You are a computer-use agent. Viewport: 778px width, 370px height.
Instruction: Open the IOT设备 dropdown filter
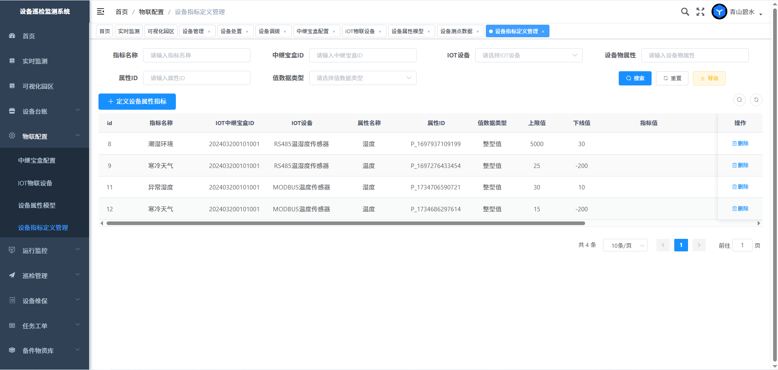point(528,55)
